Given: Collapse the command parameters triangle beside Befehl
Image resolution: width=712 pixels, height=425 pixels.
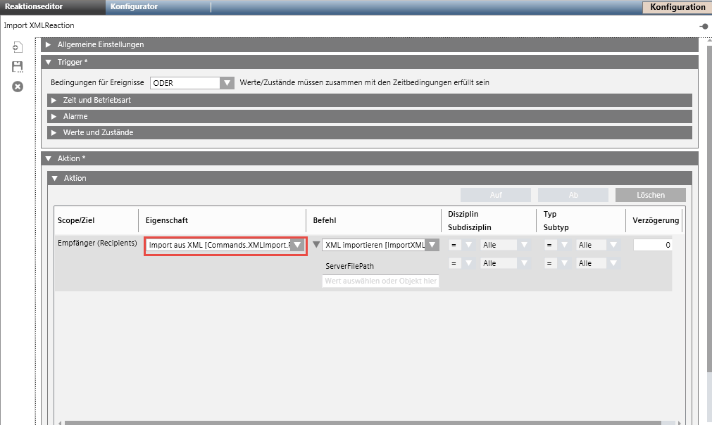Looking at the screenshot, I should coord(316,245).
